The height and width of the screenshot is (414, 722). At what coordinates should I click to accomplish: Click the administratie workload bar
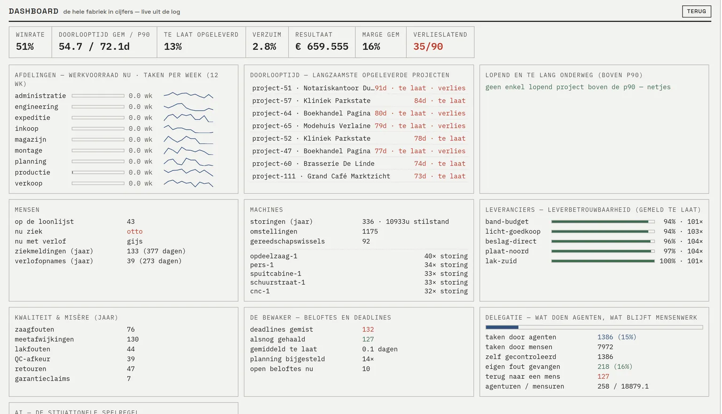[x=98, y=96]
